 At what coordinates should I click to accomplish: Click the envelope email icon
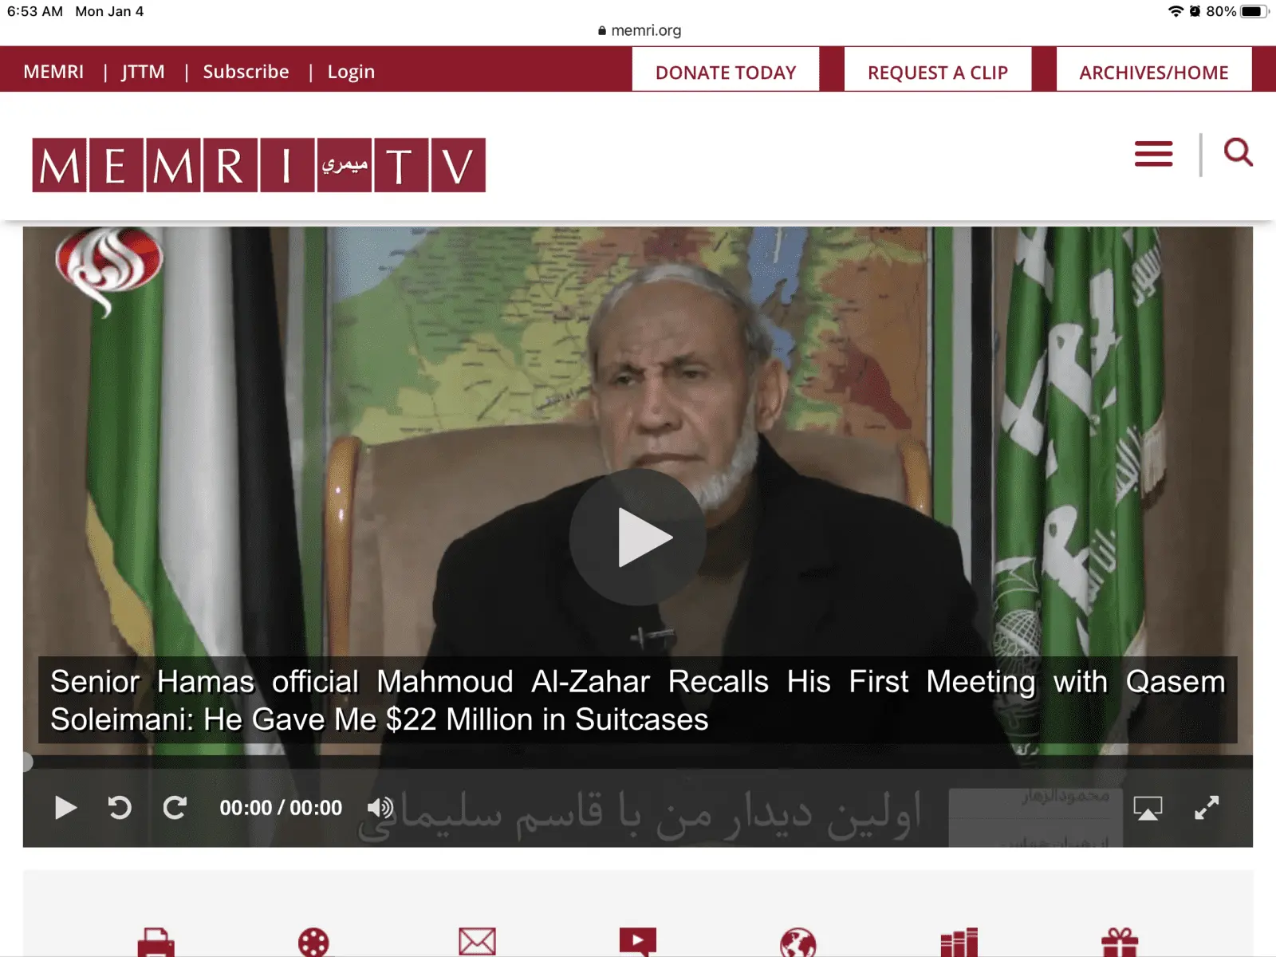(x=477, y=942)
